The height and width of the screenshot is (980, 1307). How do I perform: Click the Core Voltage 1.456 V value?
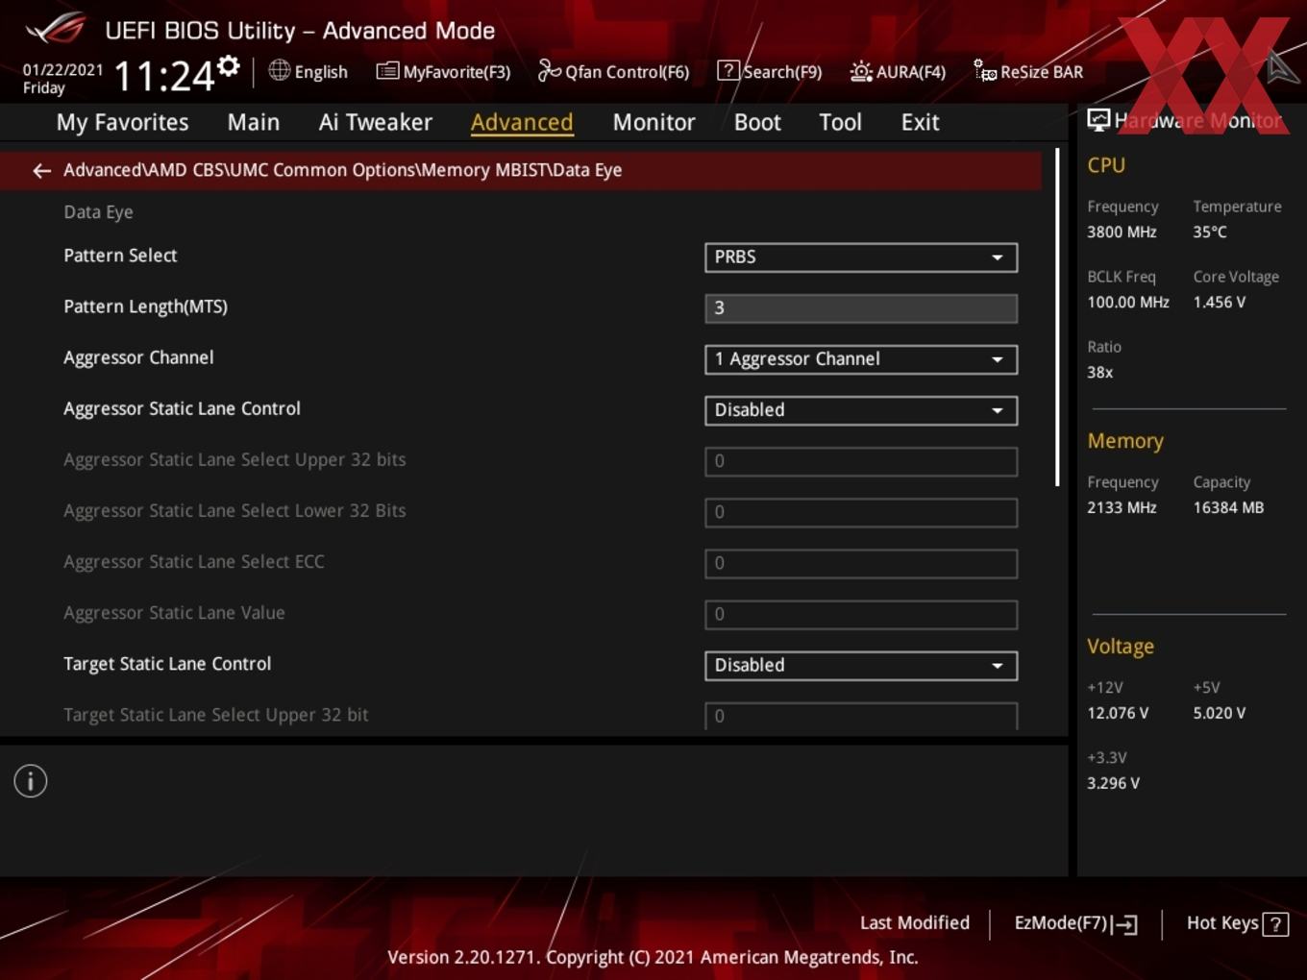click(x=1219, y=302)
